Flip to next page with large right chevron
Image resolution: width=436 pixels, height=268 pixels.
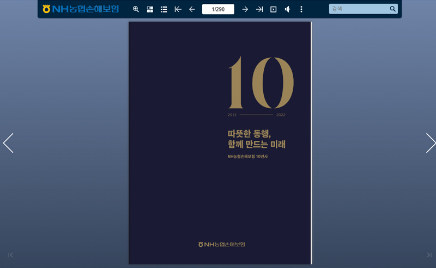point(431,143)
